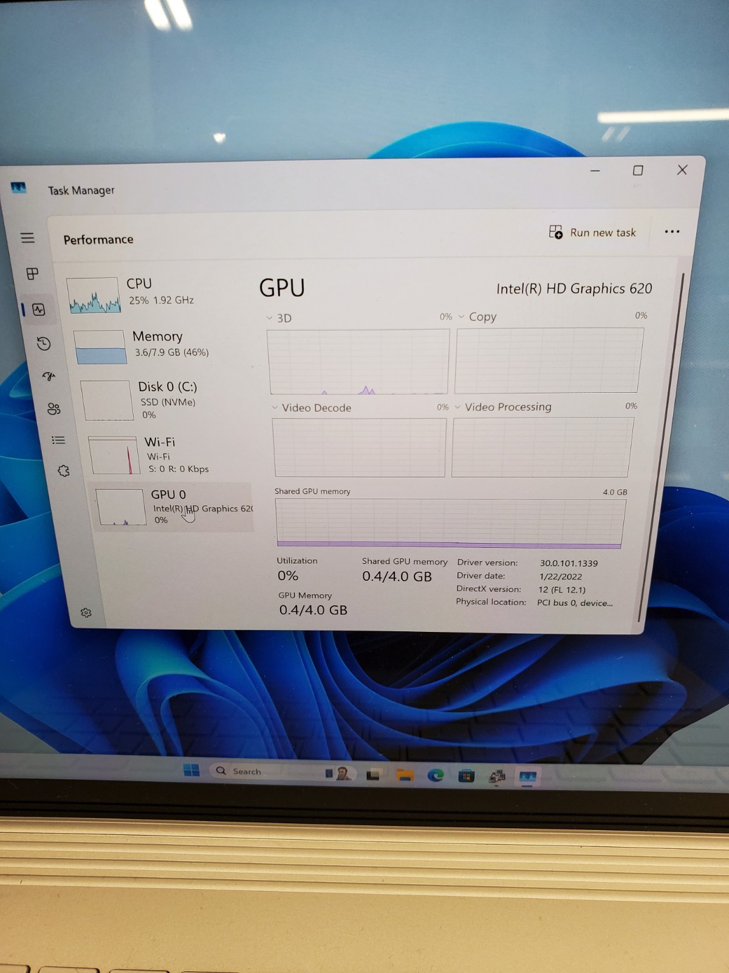Open the hamburger navigation menu
The width and height of the screenshot is (729, 973).
click(28, 238)
